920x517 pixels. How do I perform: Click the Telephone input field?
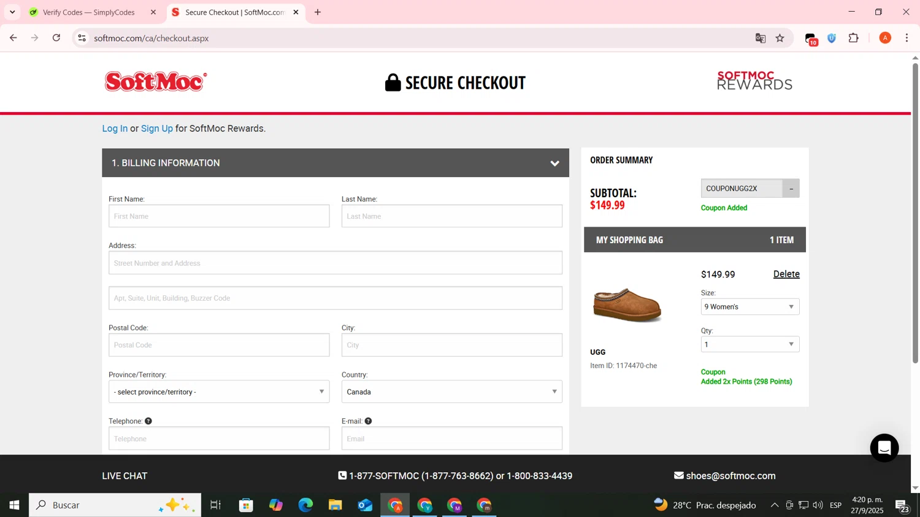[x=219, y=439]
